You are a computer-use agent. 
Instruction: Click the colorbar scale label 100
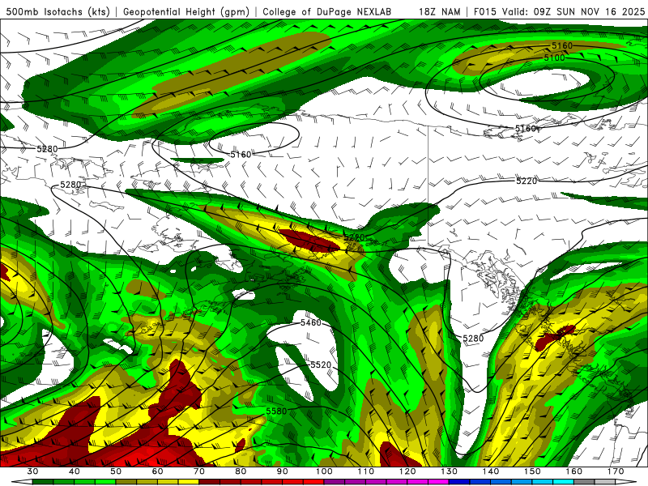(324, 471)
